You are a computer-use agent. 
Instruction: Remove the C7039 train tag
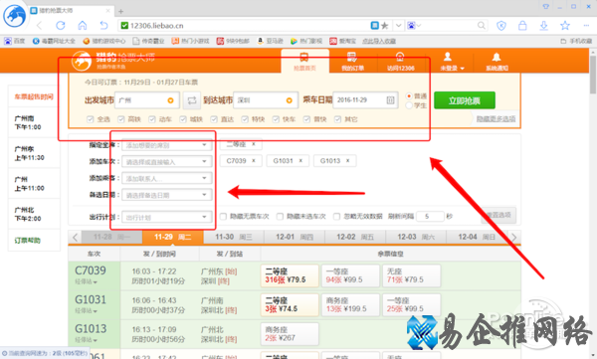coord(253,161)
